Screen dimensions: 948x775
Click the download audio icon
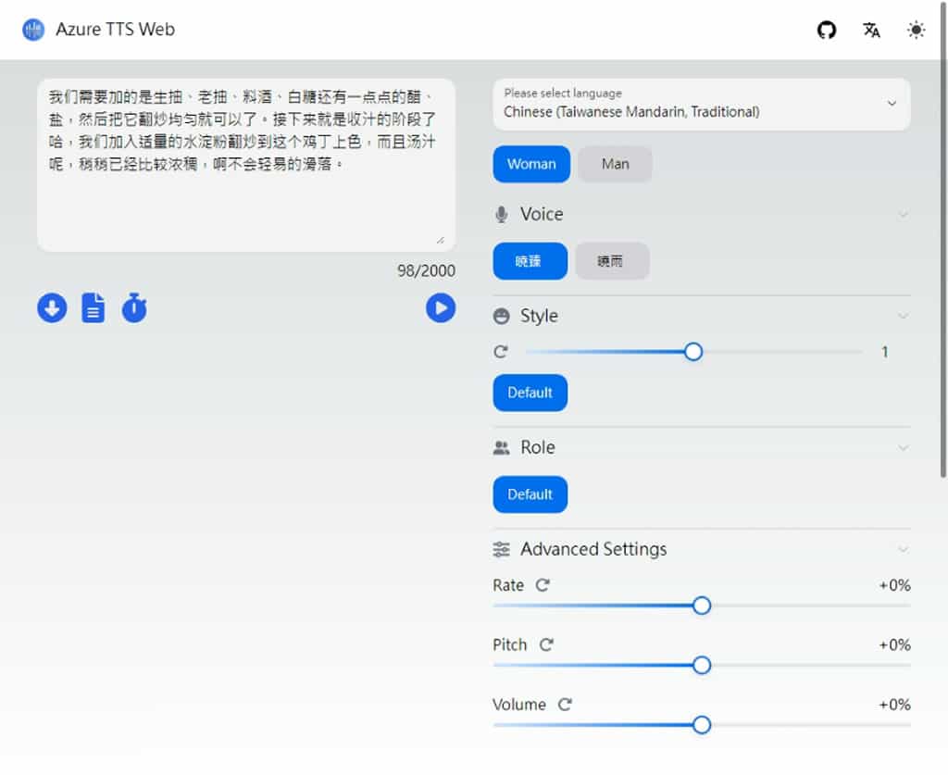pos(52,307)
